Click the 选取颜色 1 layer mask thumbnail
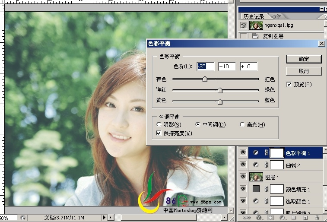The height and width of the screenshot is (222, 327). point(277,201)
